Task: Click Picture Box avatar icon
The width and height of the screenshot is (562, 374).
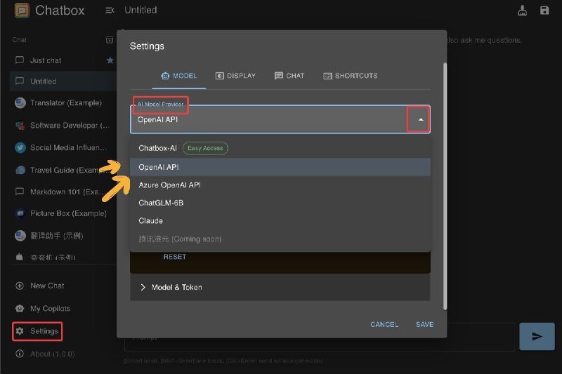Action: pos(20,213)
